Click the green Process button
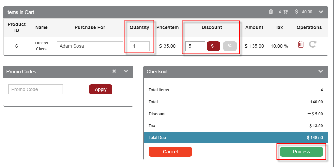This screenshot has height=167, width=335. [x=301, y=152]
